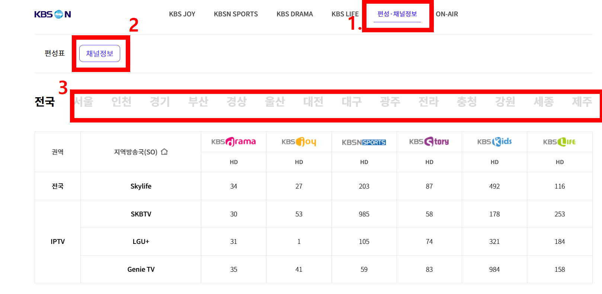Click the KBS N logo
The image size is (602, 294).
coord(52,14)
